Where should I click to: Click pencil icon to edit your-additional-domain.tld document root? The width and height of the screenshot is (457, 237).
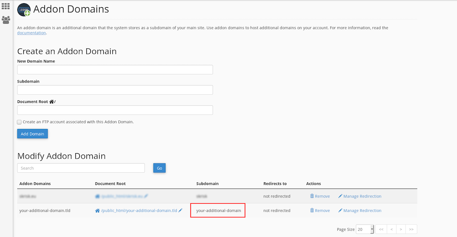(x=181, y=211)
